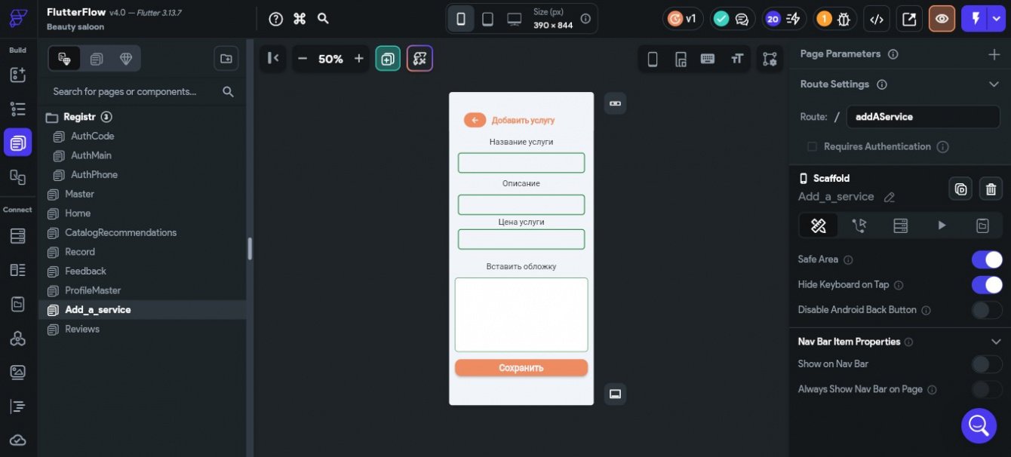Open comments and status check button
1011x457 pixels.
pyautogui.click(x=732, y=19)
